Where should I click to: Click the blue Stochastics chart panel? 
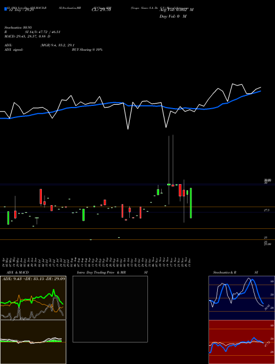tap(241, 298)
